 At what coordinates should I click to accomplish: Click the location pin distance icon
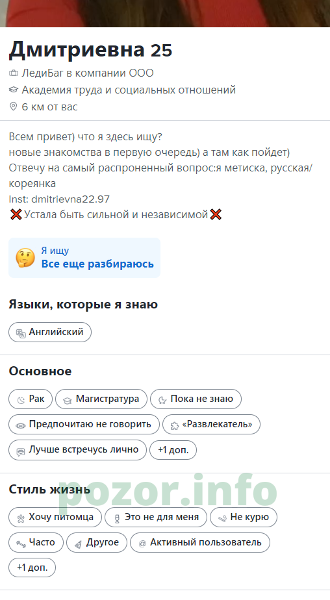(14, 106)
